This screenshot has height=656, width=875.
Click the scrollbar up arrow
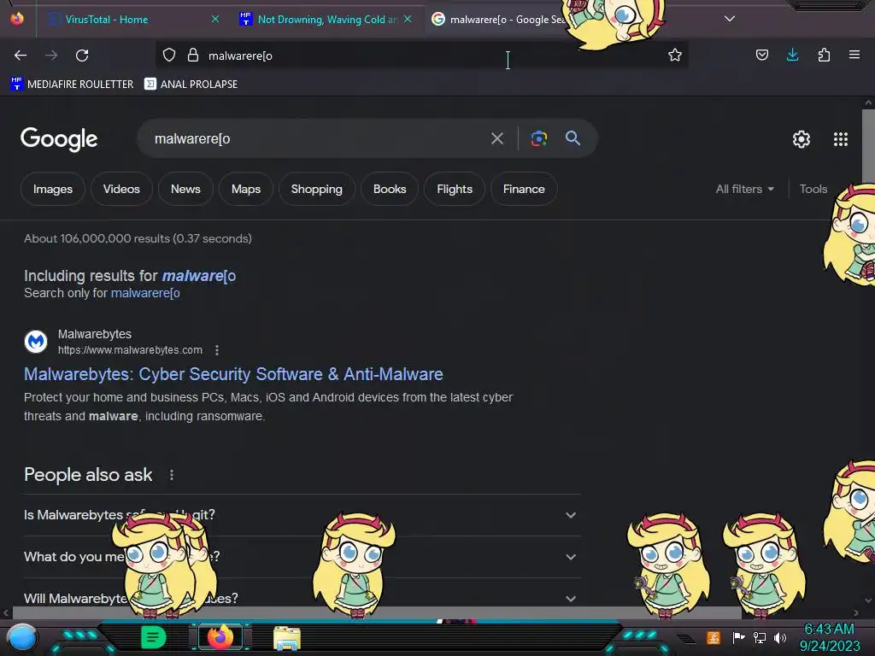pyautogui.click(x=868, y=102)
